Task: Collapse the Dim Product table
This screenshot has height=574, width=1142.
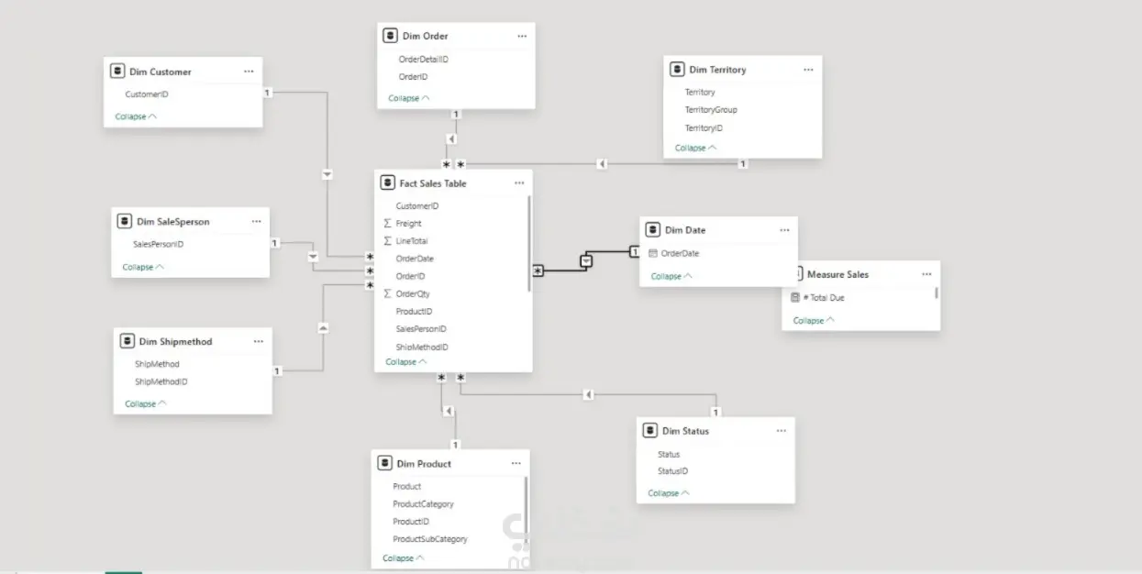Action: pyautogui.click(x=404, y=558)
